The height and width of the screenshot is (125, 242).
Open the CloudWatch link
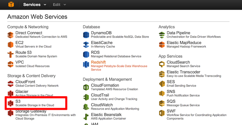coord(102,105)
